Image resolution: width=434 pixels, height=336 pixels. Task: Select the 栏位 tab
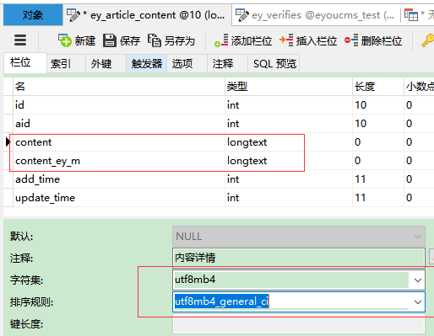coord(25,62)
